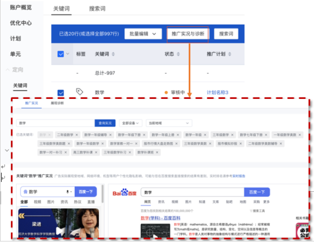This screenshot has width=314, height=243.
Task: Click the 搜索工具 filter icon
Action: [251, 211]
